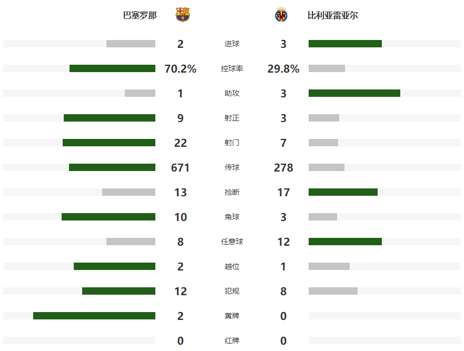The width and height of the screenshot is (464, 351).
Task: Select the 进球 stat label
Action: [232, 44]
